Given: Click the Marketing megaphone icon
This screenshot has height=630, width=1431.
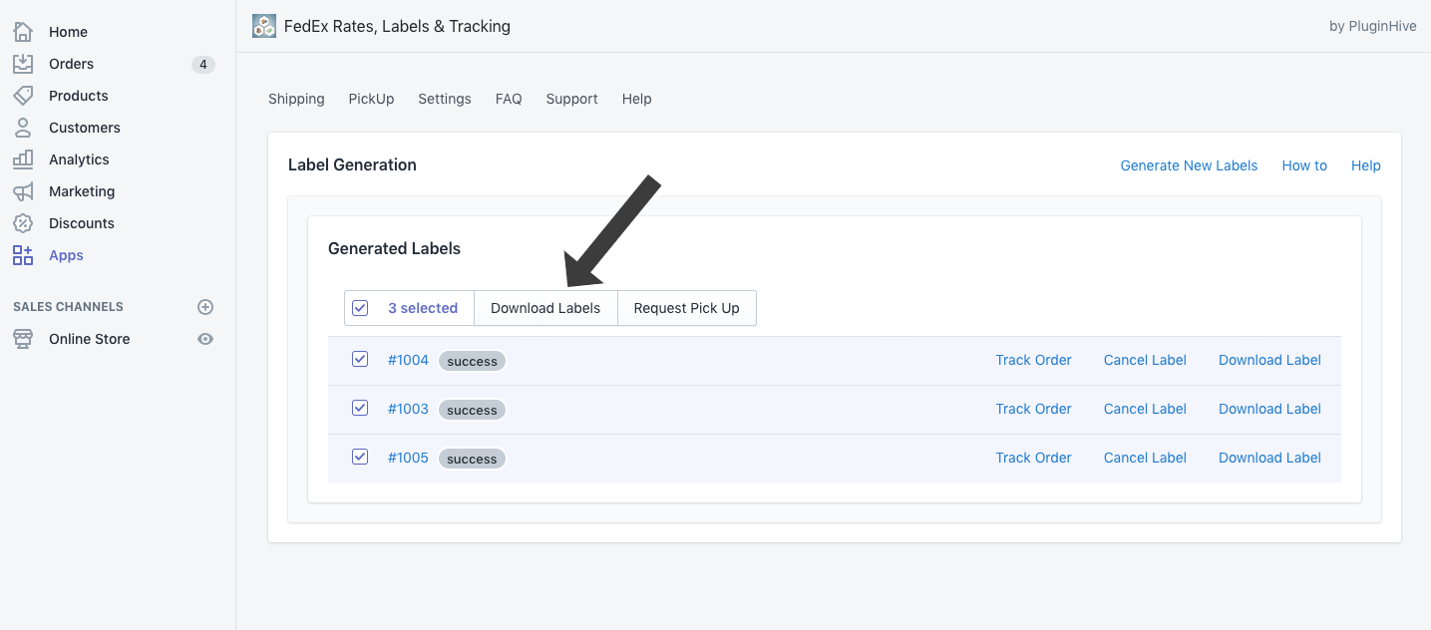Looking at the screenshot, I should 23,191.
